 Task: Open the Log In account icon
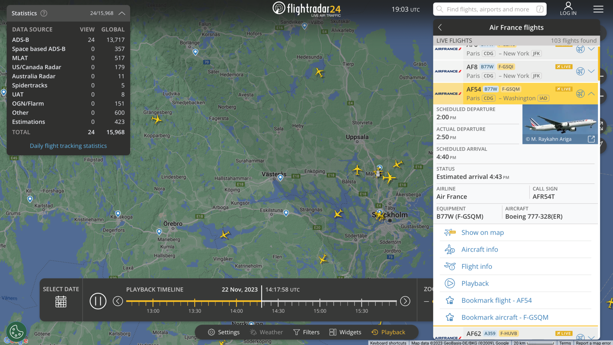pos(568,9)
